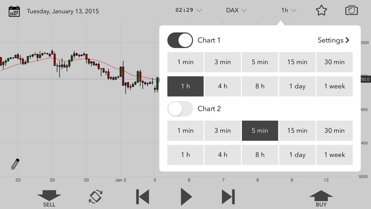371x209 pixels.
Task: Set Chart 2 to 30 min
Action: click(334, 131)
